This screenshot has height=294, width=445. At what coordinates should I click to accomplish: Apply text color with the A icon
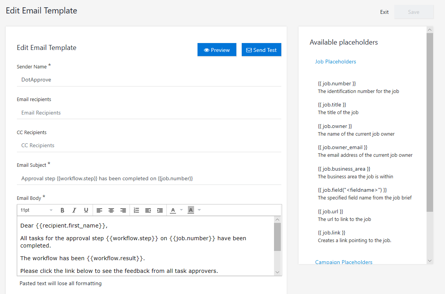click(173, 210)
